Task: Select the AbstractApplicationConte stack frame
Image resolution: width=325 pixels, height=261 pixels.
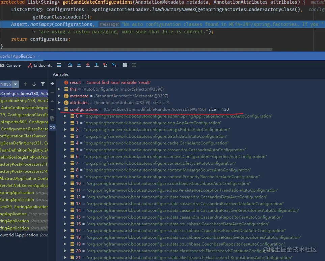Action: click(24, 178)
